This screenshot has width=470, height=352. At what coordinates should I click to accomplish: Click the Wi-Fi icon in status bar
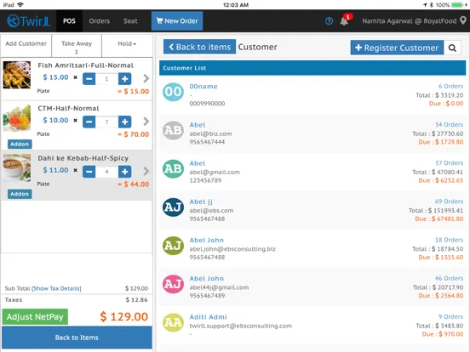pyautogui.click(x=20, y=5)
